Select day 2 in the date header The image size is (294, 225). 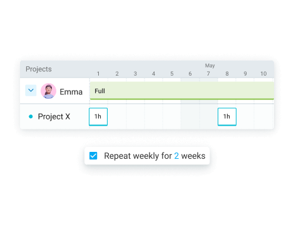117,74
